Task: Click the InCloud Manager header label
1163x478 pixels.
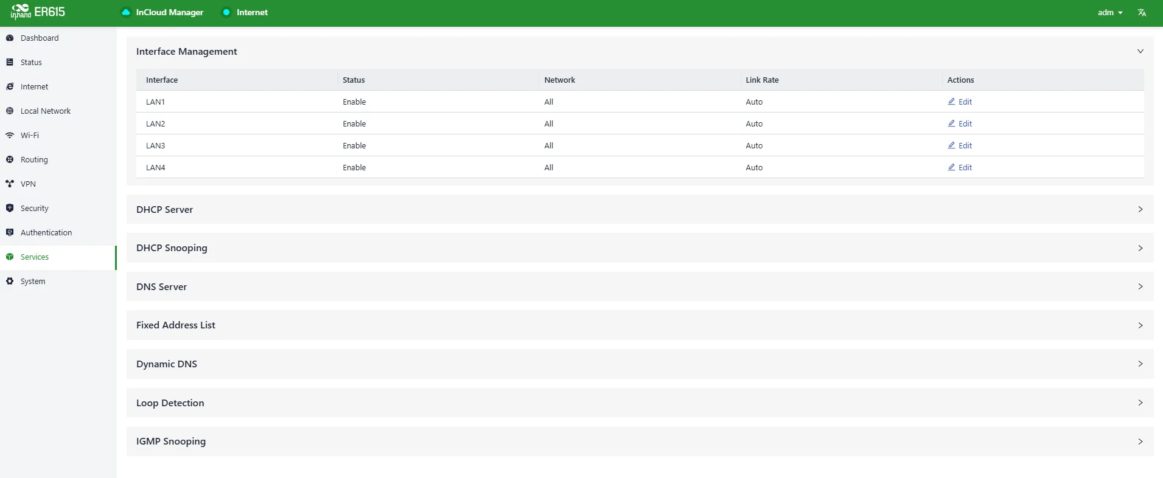Action: [x=170, y=12]
